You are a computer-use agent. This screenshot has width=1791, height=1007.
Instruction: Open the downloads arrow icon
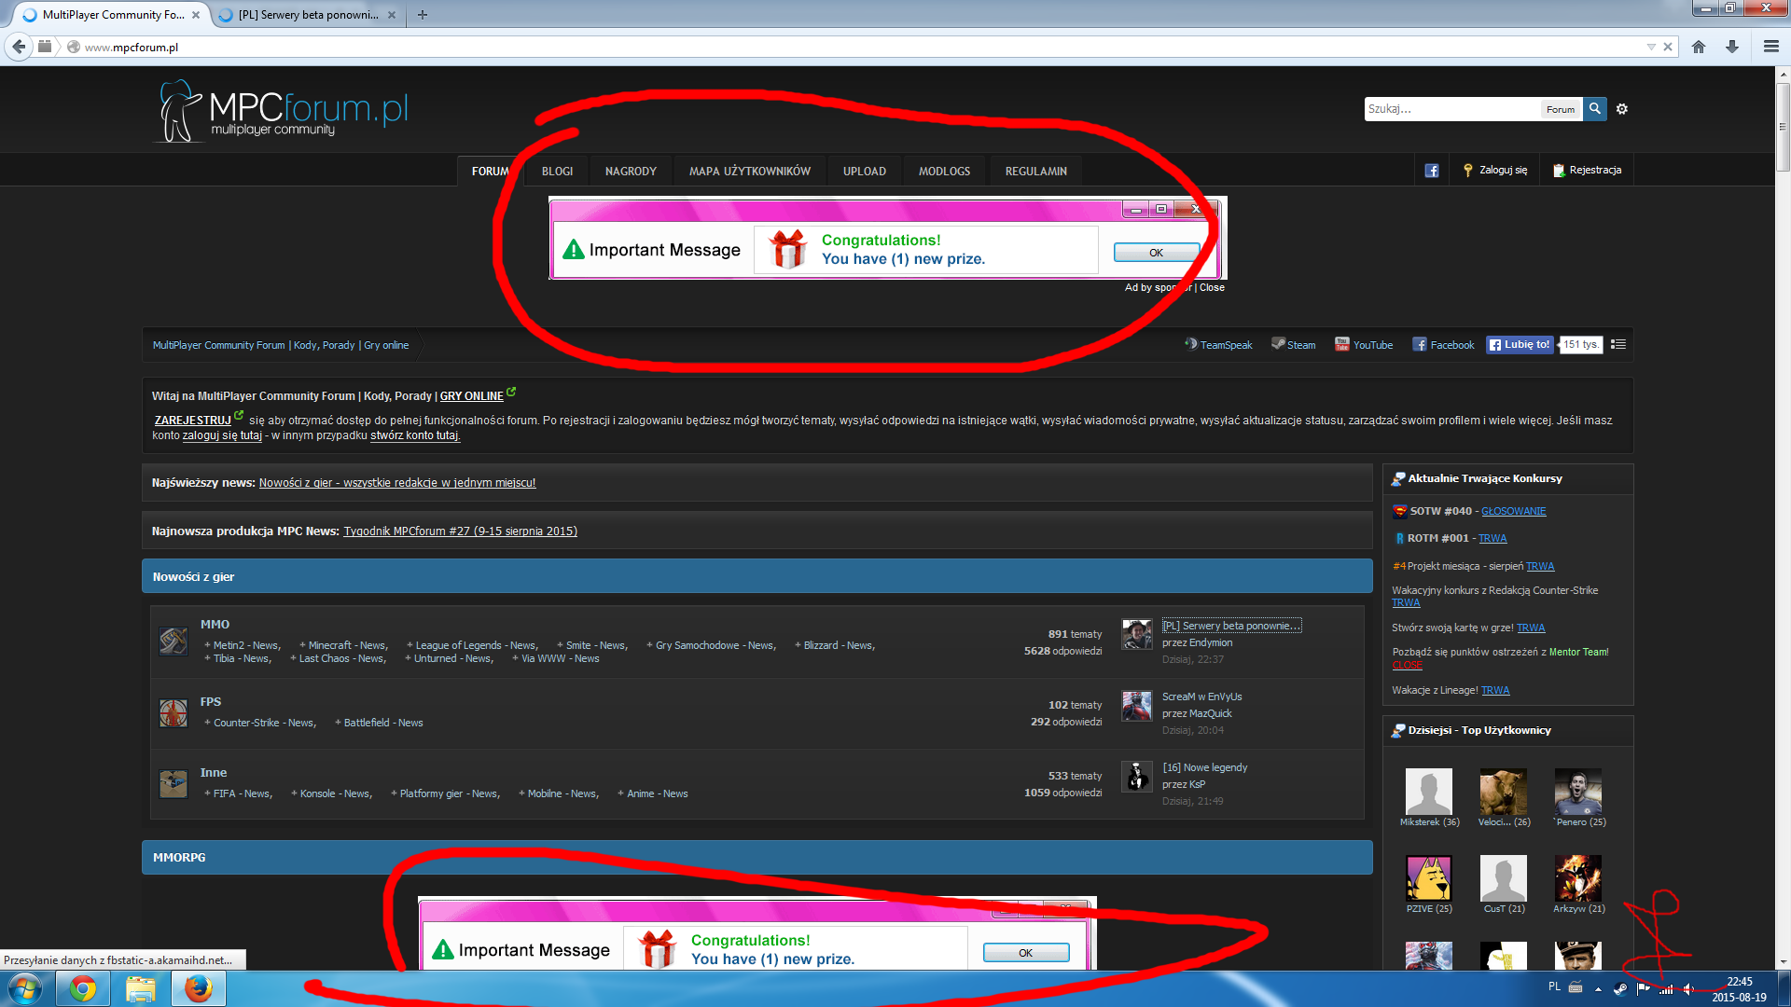coord(1732,47)
